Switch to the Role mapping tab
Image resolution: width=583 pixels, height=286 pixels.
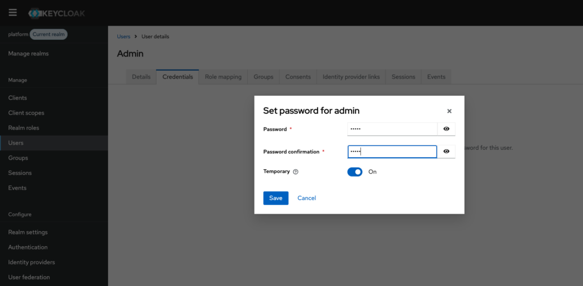[223, 77]
